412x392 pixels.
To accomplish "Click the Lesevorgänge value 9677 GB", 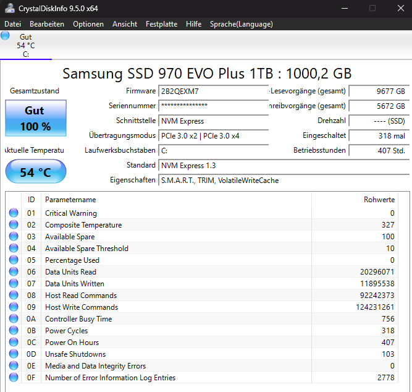I will click(x=379, y=92).
